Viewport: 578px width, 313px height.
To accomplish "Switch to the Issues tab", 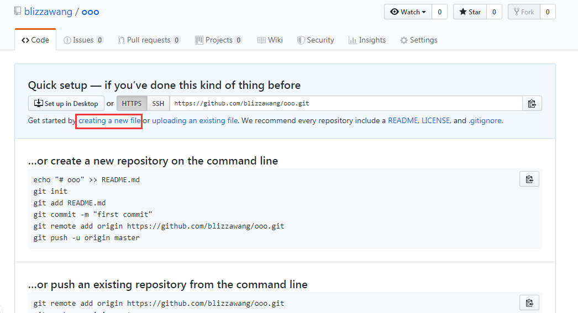I will (x=83, y=40).
